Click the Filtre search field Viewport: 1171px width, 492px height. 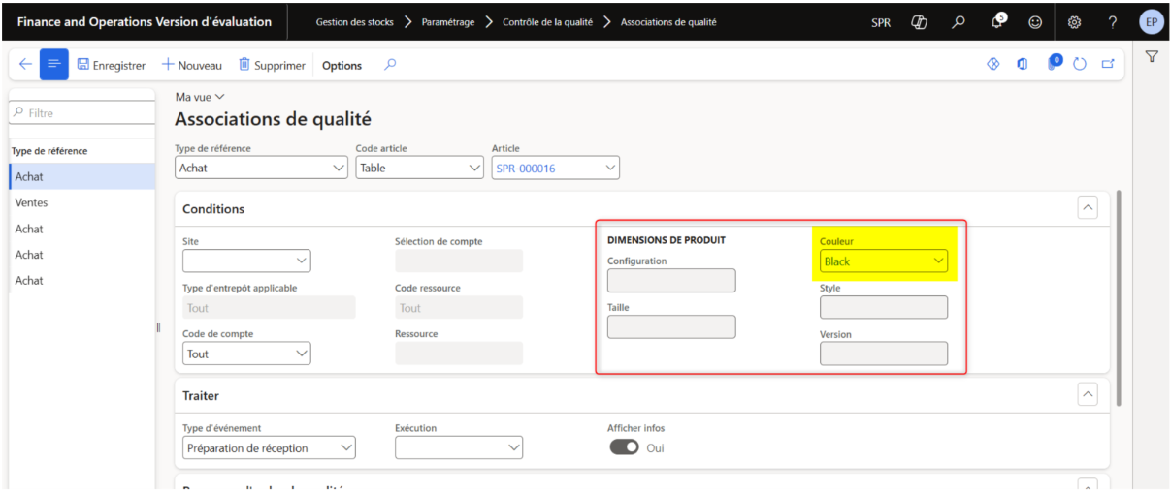coord(82,113)
